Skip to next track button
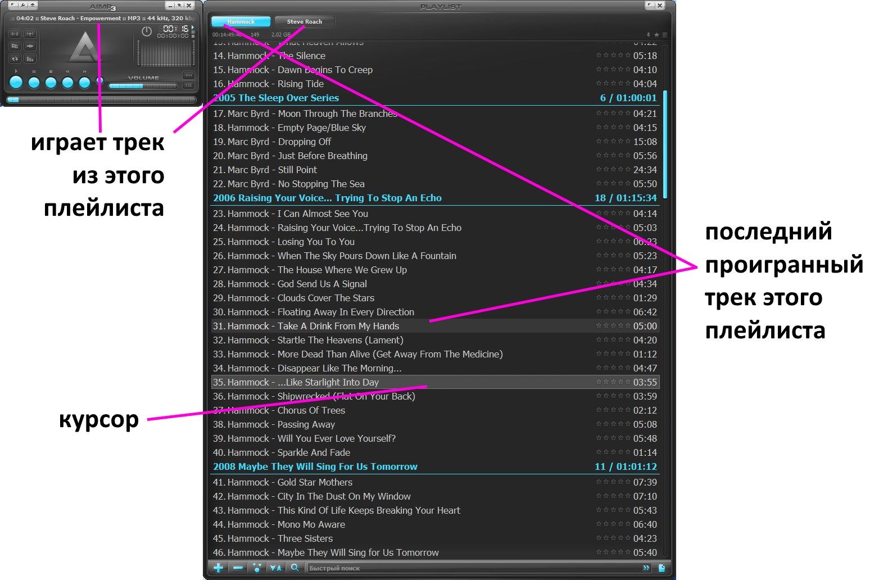 coord(84,83)
